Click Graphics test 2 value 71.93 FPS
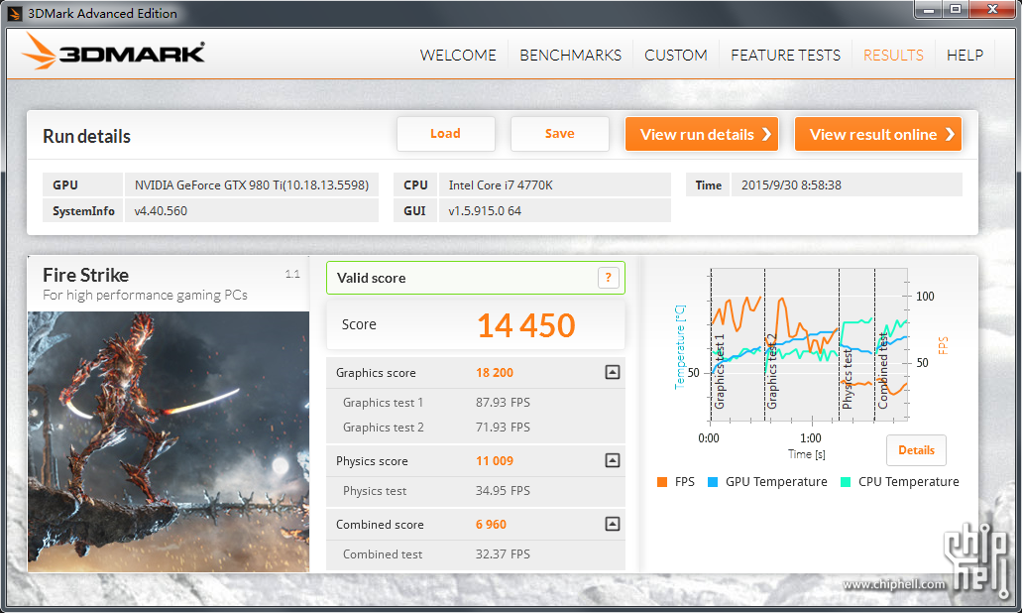Image resolution: width=1022 pixels, height=613 pixels. [x=503, y=428]
